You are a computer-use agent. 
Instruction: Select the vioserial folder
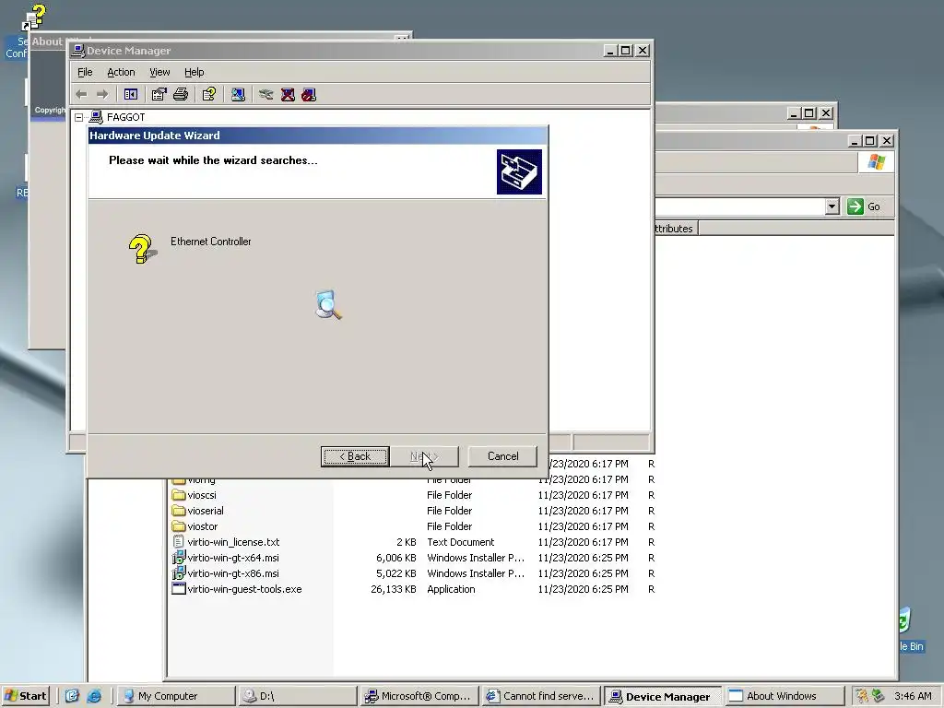point(206,511)
